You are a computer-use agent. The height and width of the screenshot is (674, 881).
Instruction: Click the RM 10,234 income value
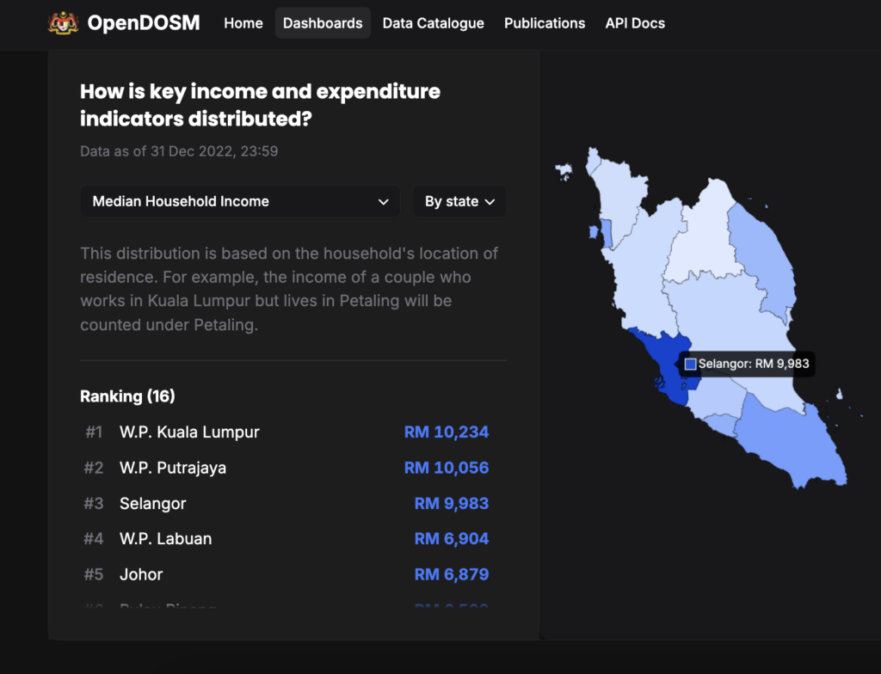pos(446,432)
